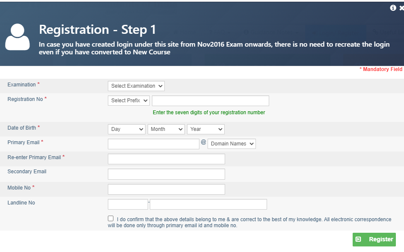This screenshot has width=404, height=252.
Task: Click the registration number text field
Action: (x=210, y=101)
